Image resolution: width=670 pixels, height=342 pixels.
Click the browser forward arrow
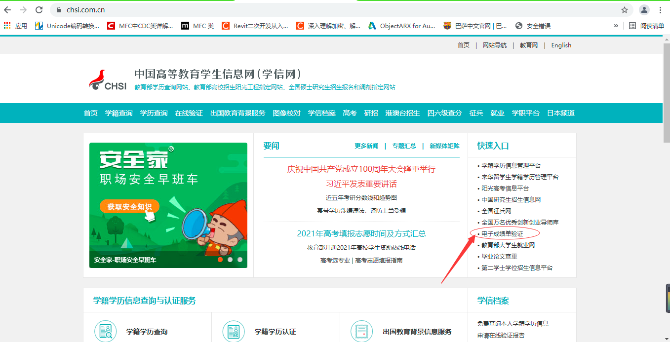(23, 10)
